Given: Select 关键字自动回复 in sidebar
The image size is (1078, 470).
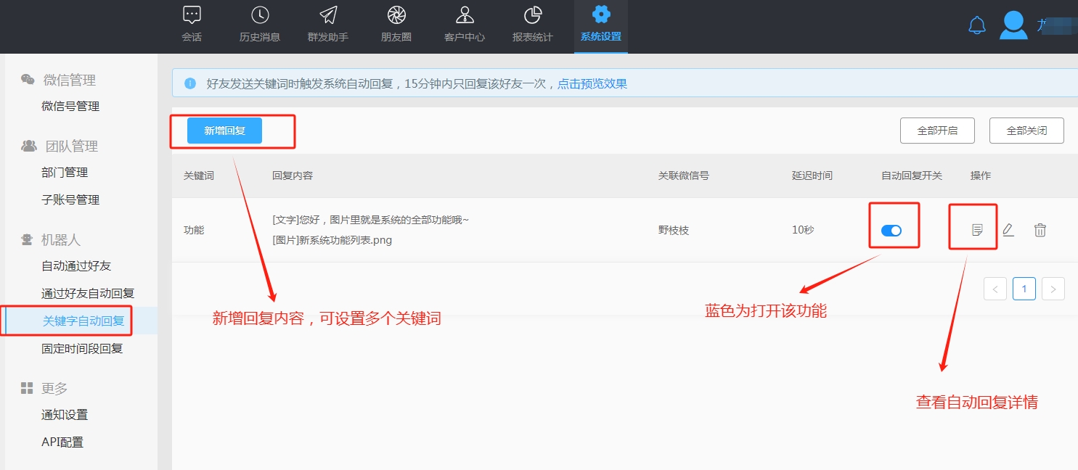Looking at the screenshot, I should (83, 321).
